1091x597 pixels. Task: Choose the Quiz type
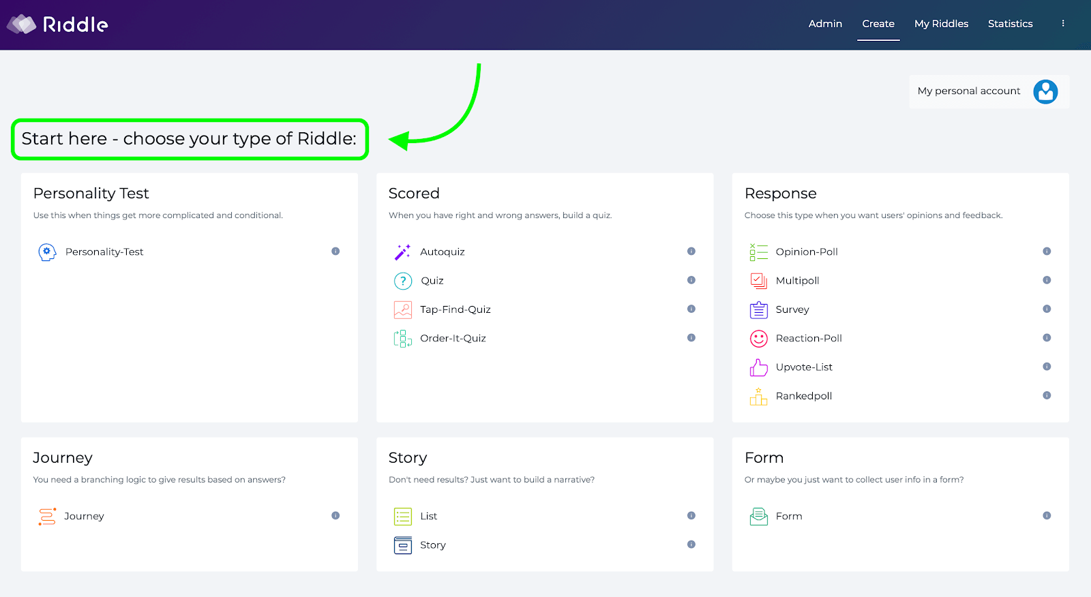click(x=432, y=281)
